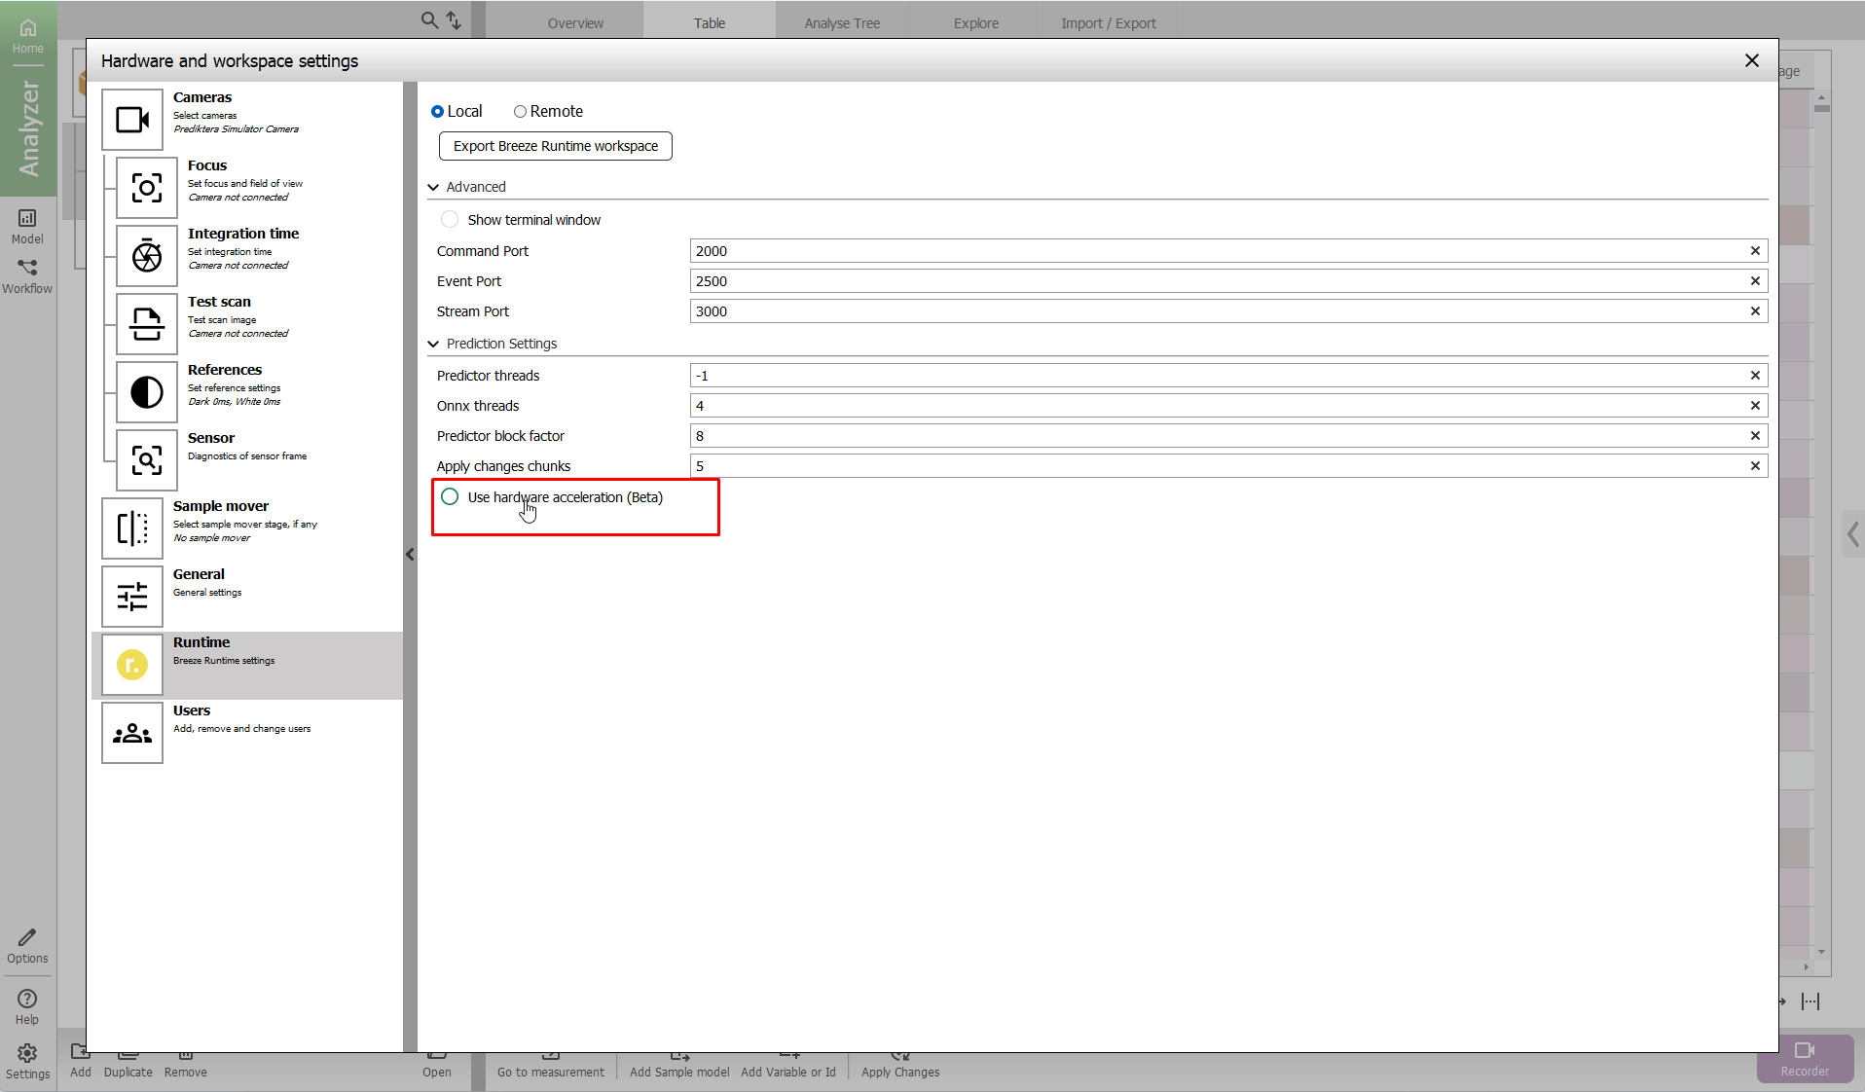Toggle Show terminal window option
The width and height of the screenshot is (1865, 1092).
point(450,220)
